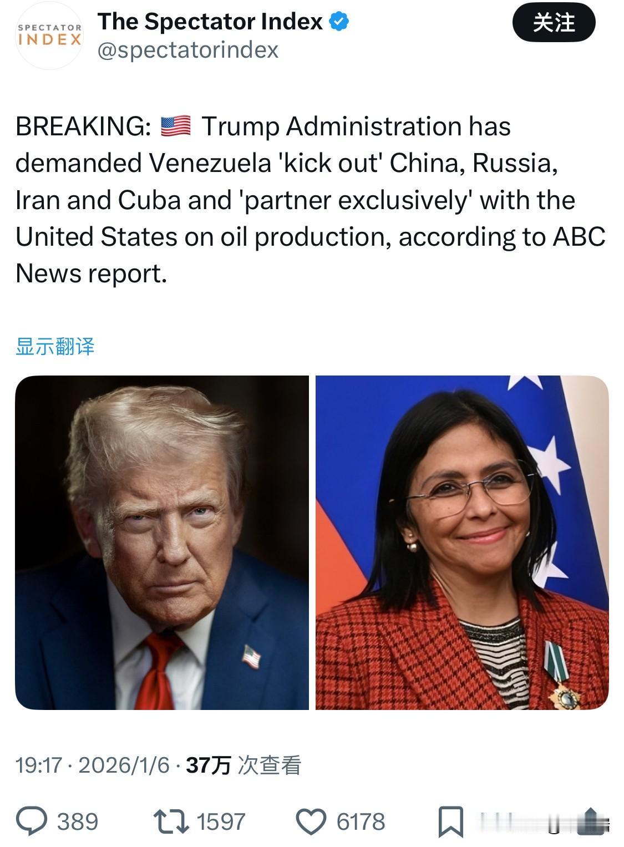
Task: Open the 389 replies count
Action: [78, 822]
